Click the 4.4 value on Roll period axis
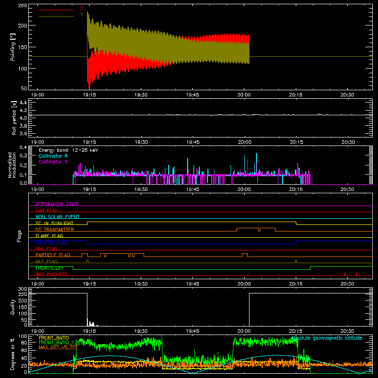The width and height of the screenshot is (378, 378). click(x=23, y=103)
